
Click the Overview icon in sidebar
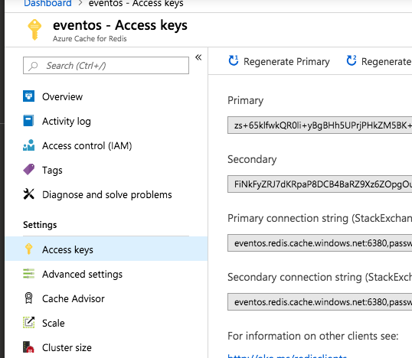point(28,96)
